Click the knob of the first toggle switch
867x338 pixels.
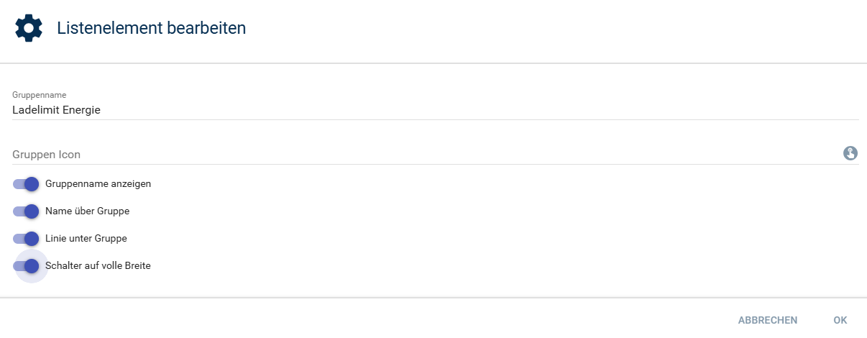pos(31,184)
